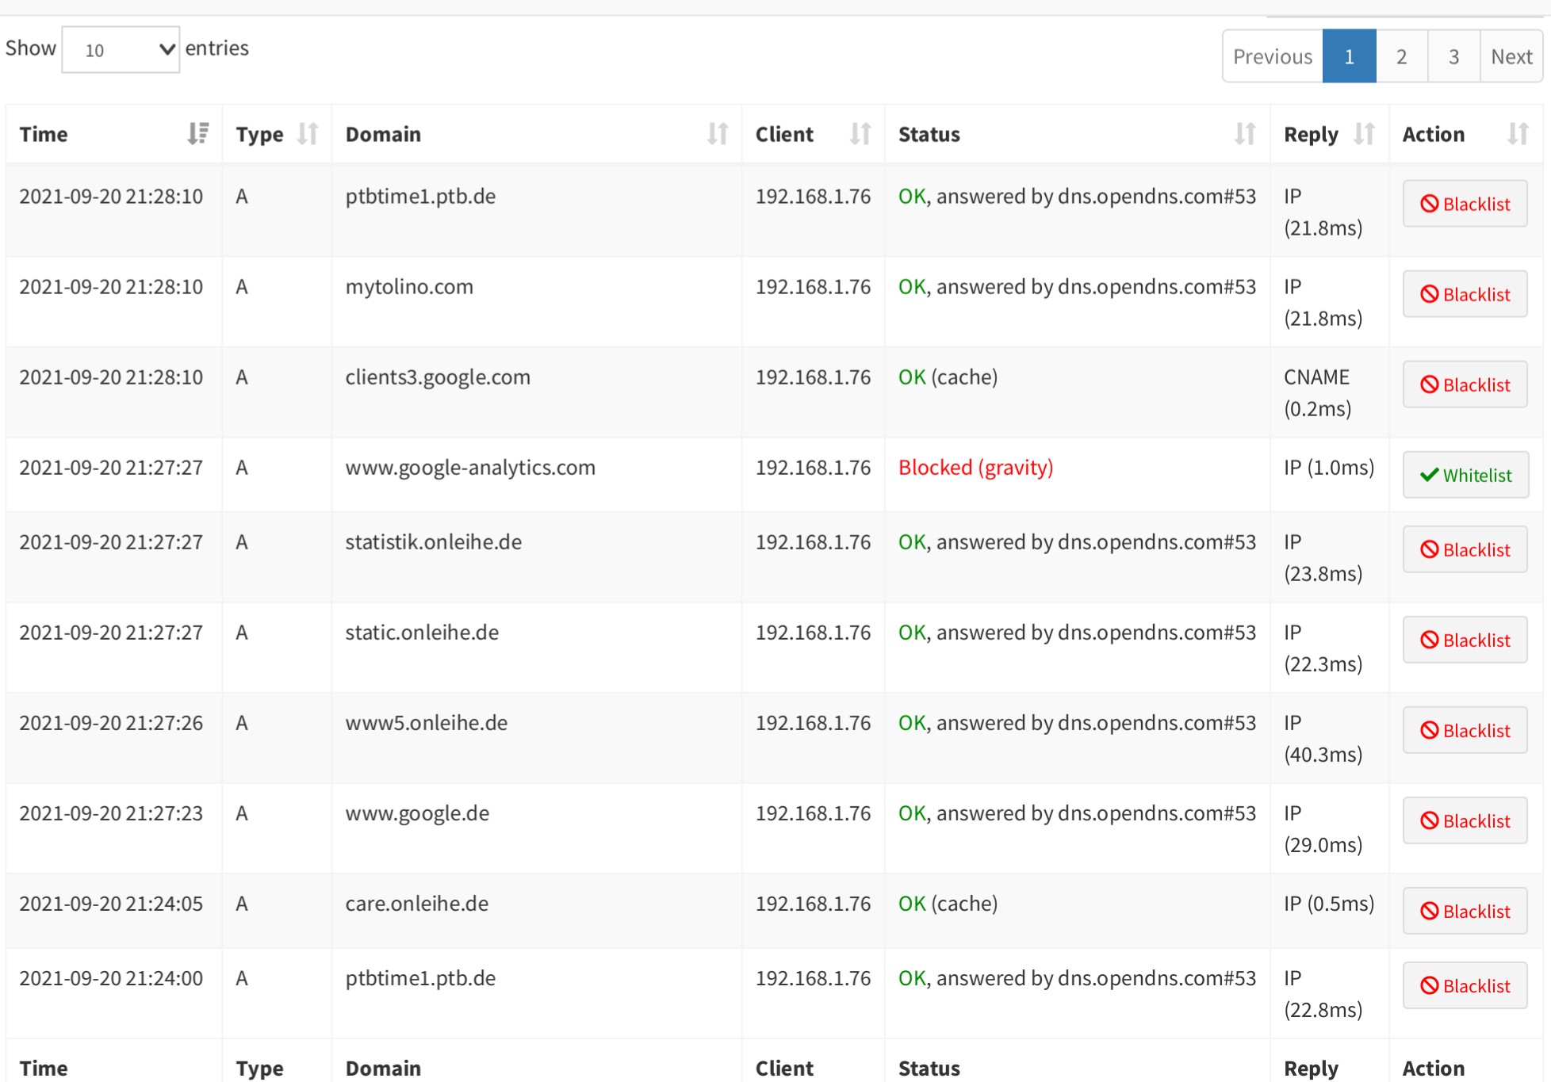
Task: Sort by Type column arrows icon
Action: pyautogui.click(x=308, y=134)
